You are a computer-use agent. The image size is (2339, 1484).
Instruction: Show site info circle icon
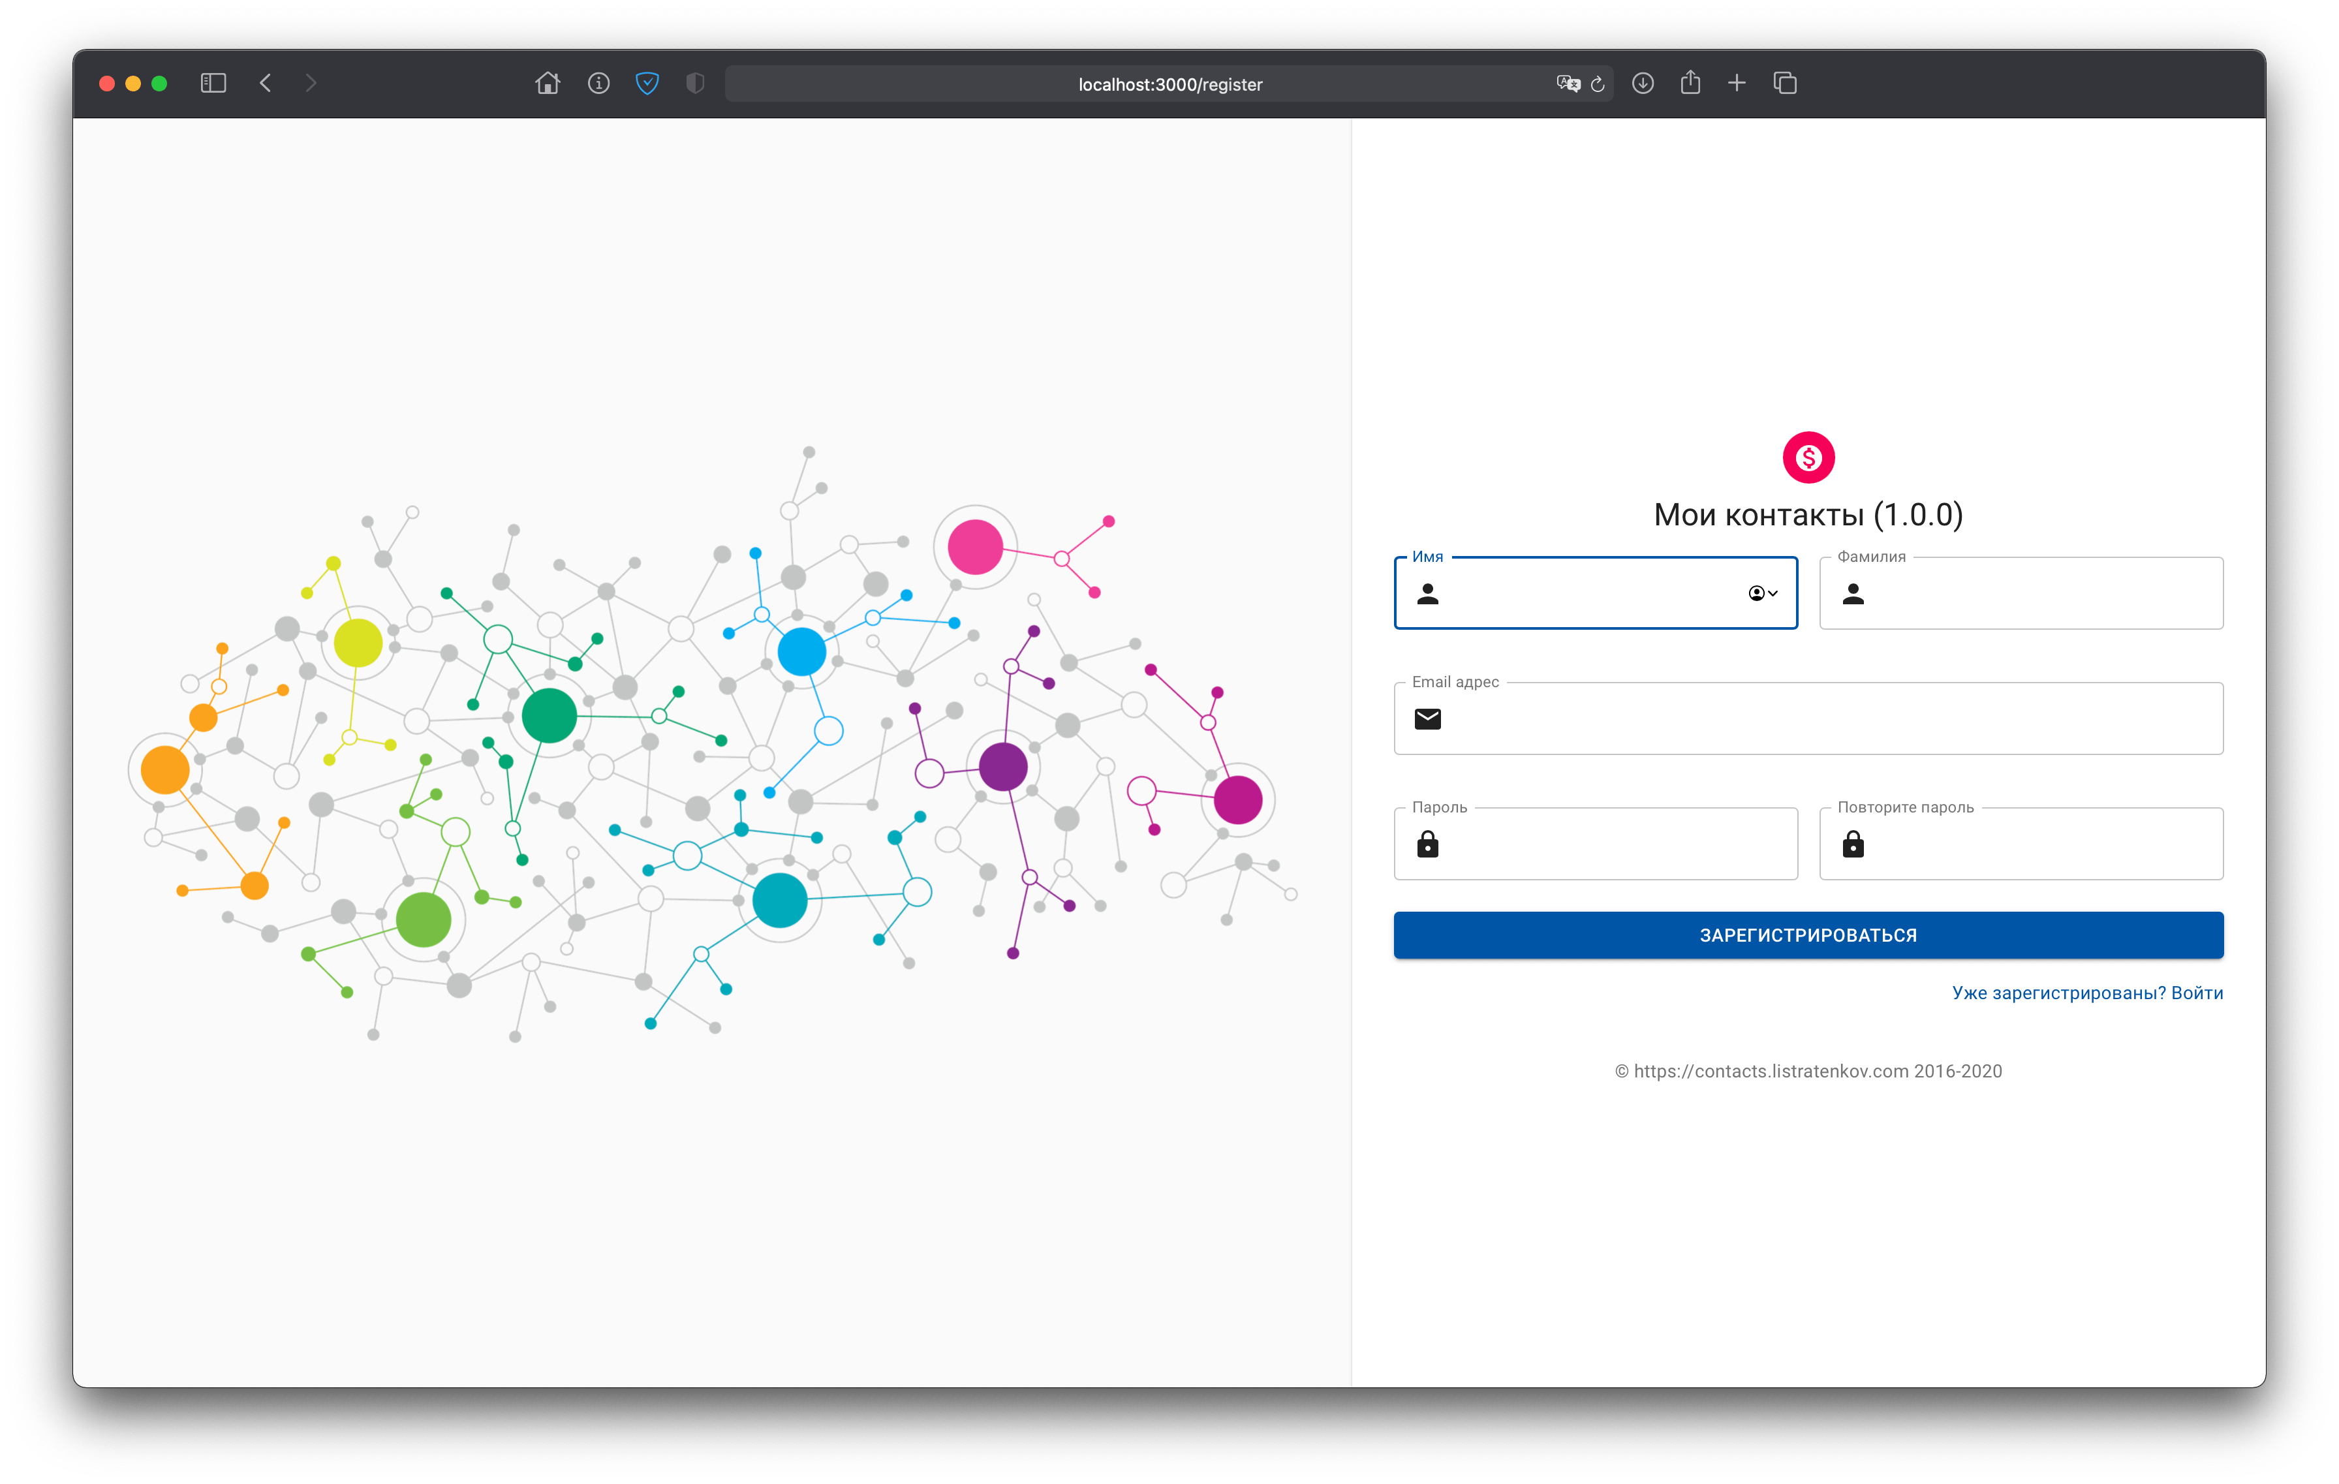coord(598,84)
